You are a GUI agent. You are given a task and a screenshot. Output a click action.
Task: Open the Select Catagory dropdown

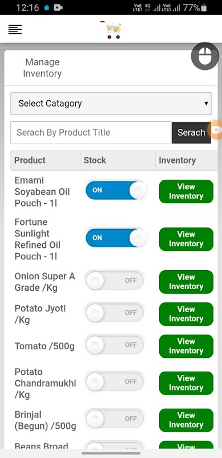[x=111, y=104]
